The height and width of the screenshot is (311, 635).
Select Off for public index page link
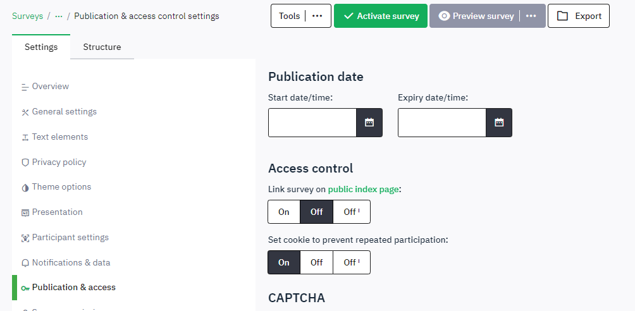point(317,212)
